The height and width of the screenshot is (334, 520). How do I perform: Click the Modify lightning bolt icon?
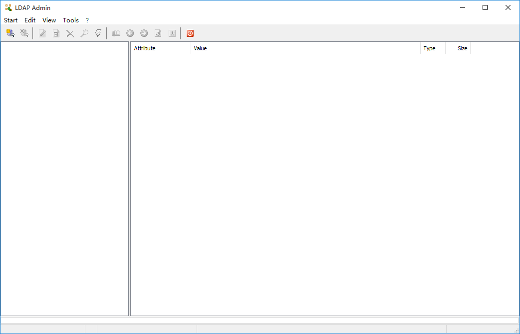pos(98,33)
